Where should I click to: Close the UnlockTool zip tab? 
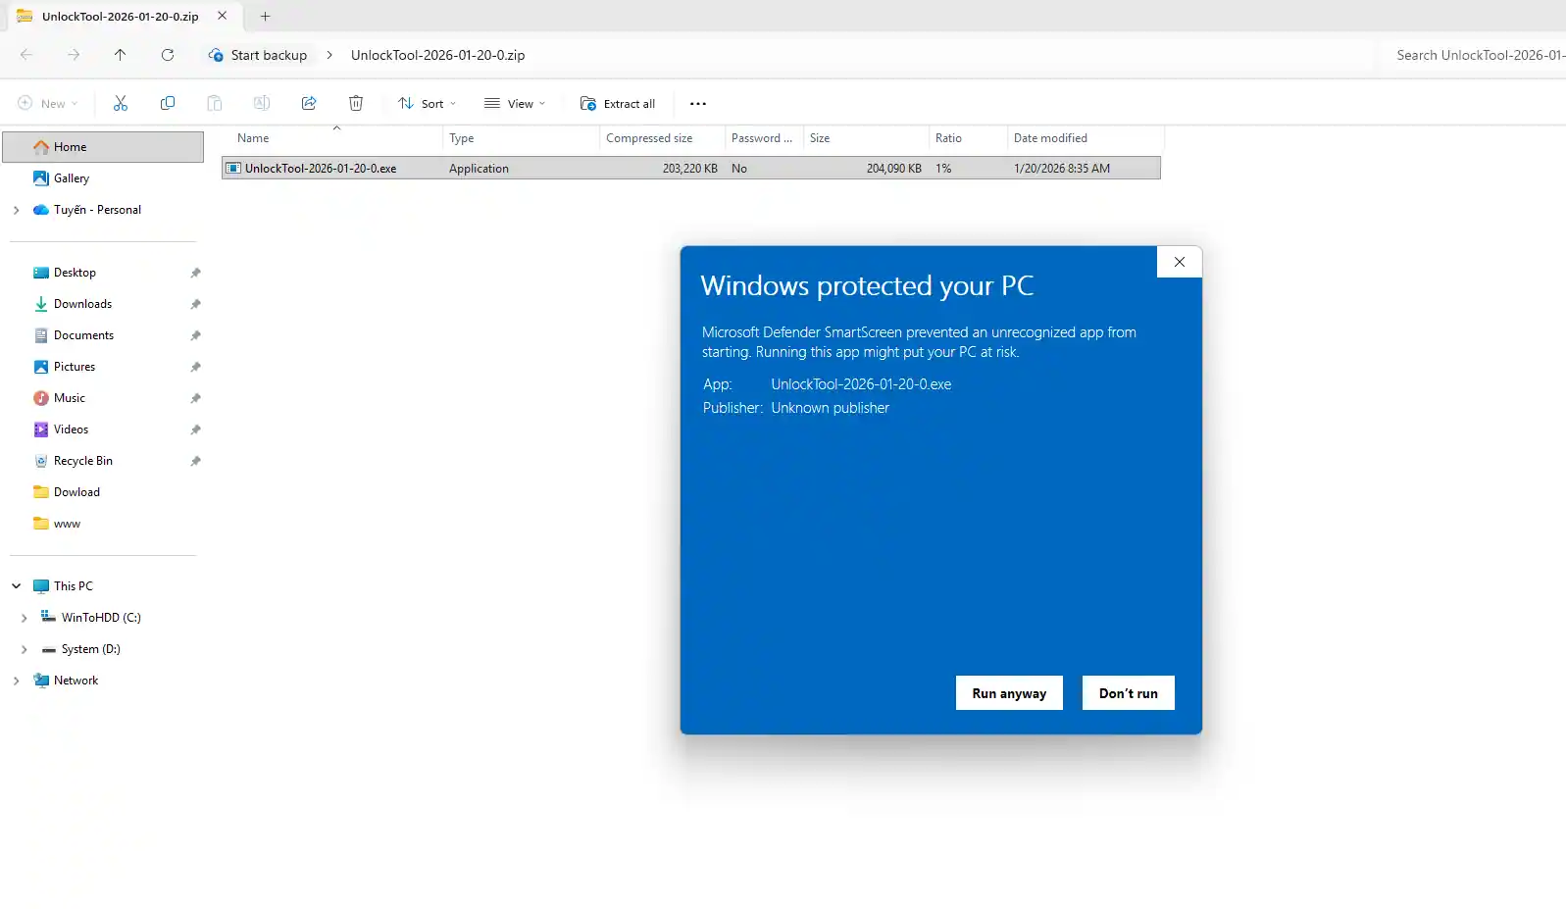(x=223, y=16)
